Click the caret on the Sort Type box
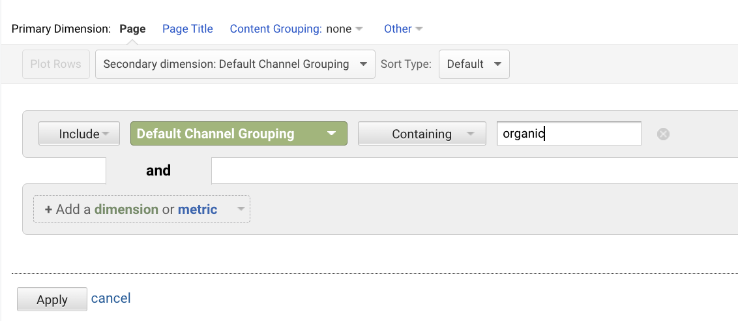Image resolution: width=738 pixels, height=321 pixels. tap(497, 64)
